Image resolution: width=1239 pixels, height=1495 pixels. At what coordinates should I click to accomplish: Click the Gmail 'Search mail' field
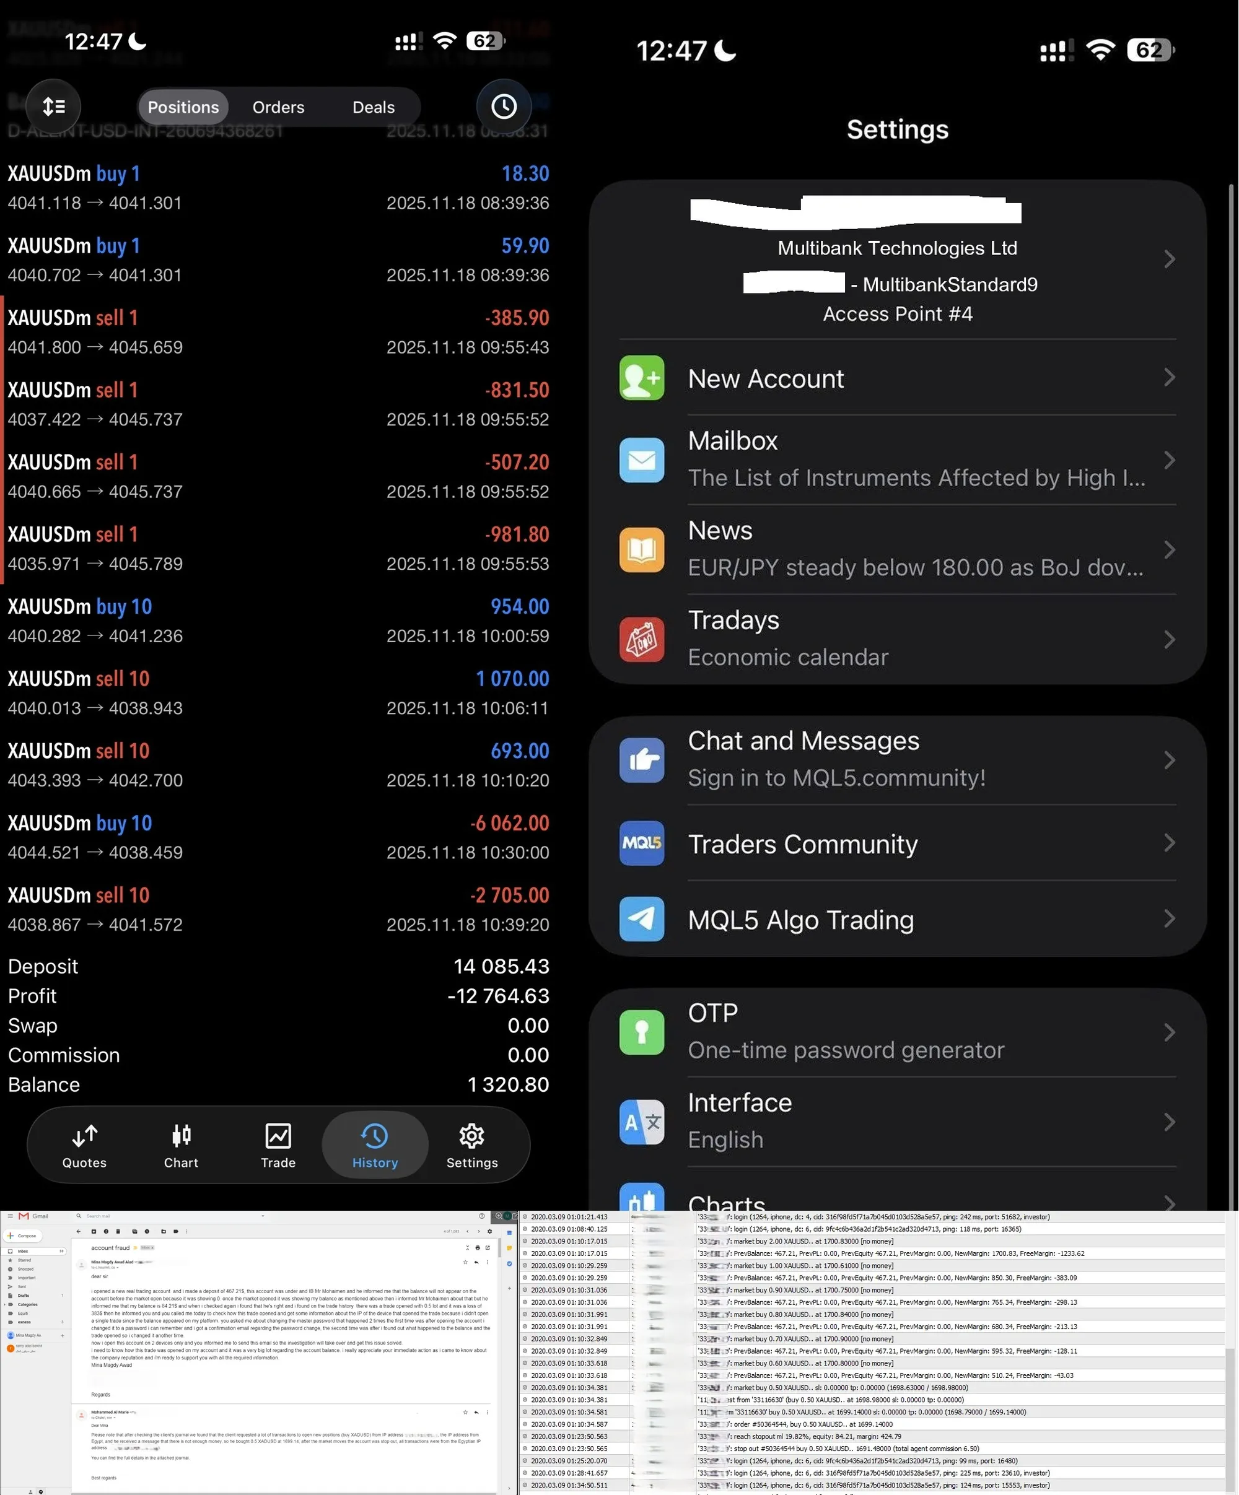pyautogui.click(x=171, y=1216)
